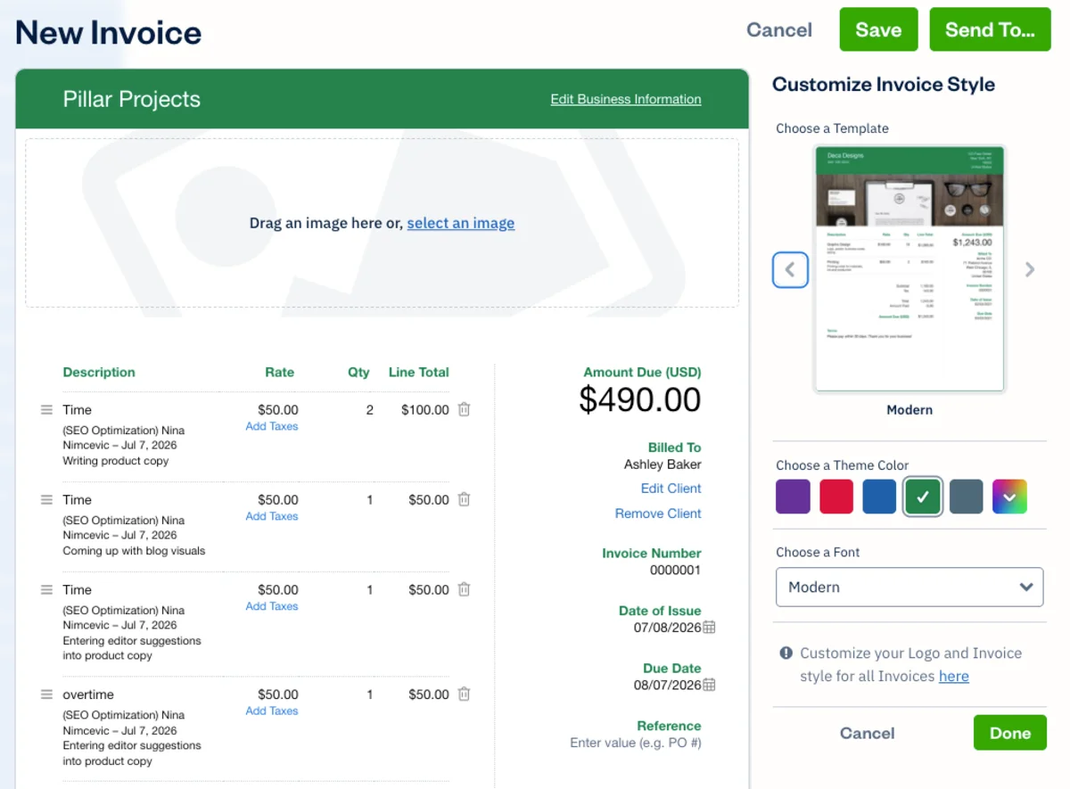
Task: Remove the overtime line item via trash icon
Action: 464,694
